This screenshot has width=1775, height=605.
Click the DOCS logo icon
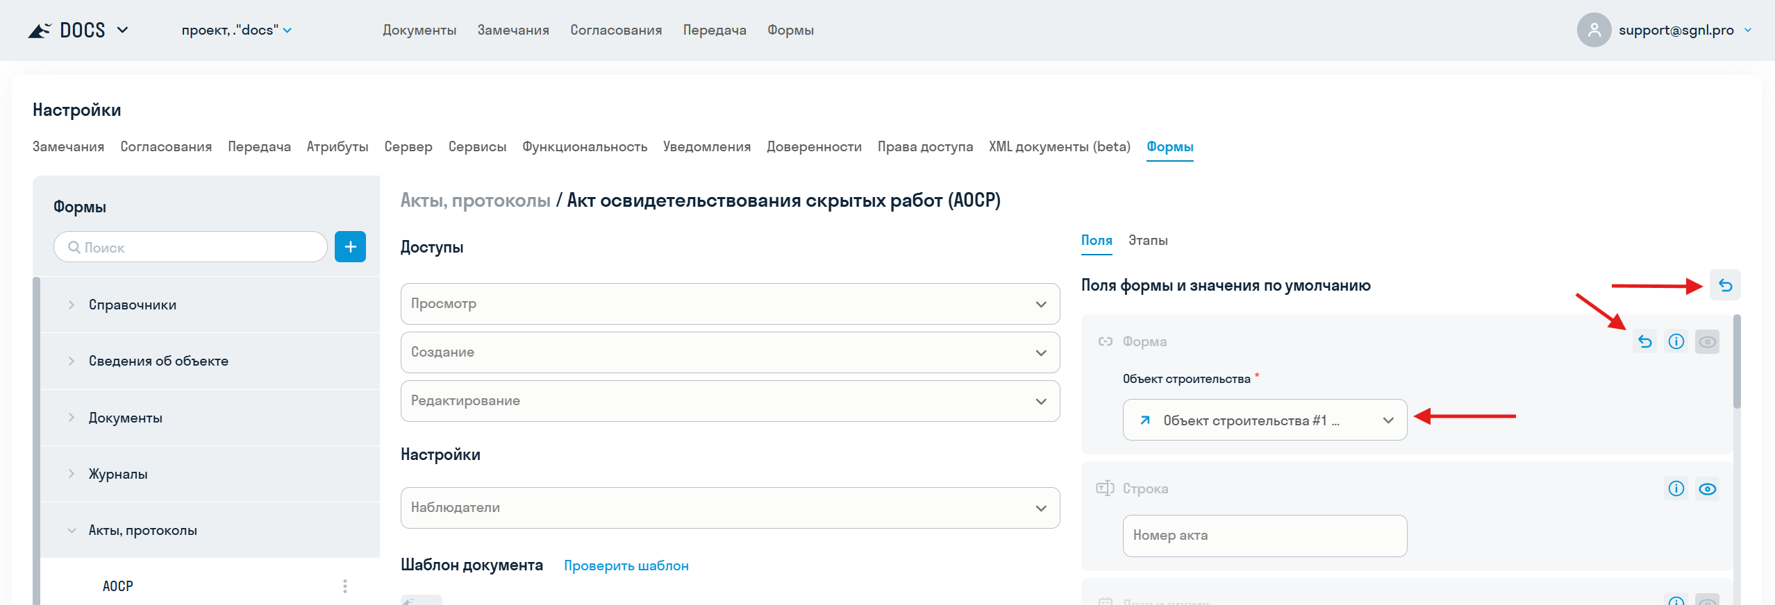(x=40, y=31)
